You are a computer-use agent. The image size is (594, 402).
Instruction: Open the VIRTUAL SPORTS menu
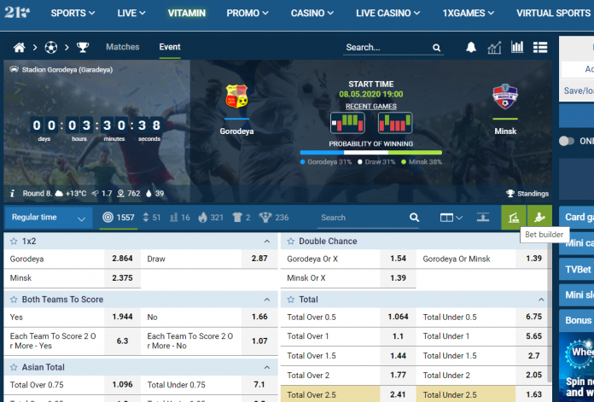[554, 14]
